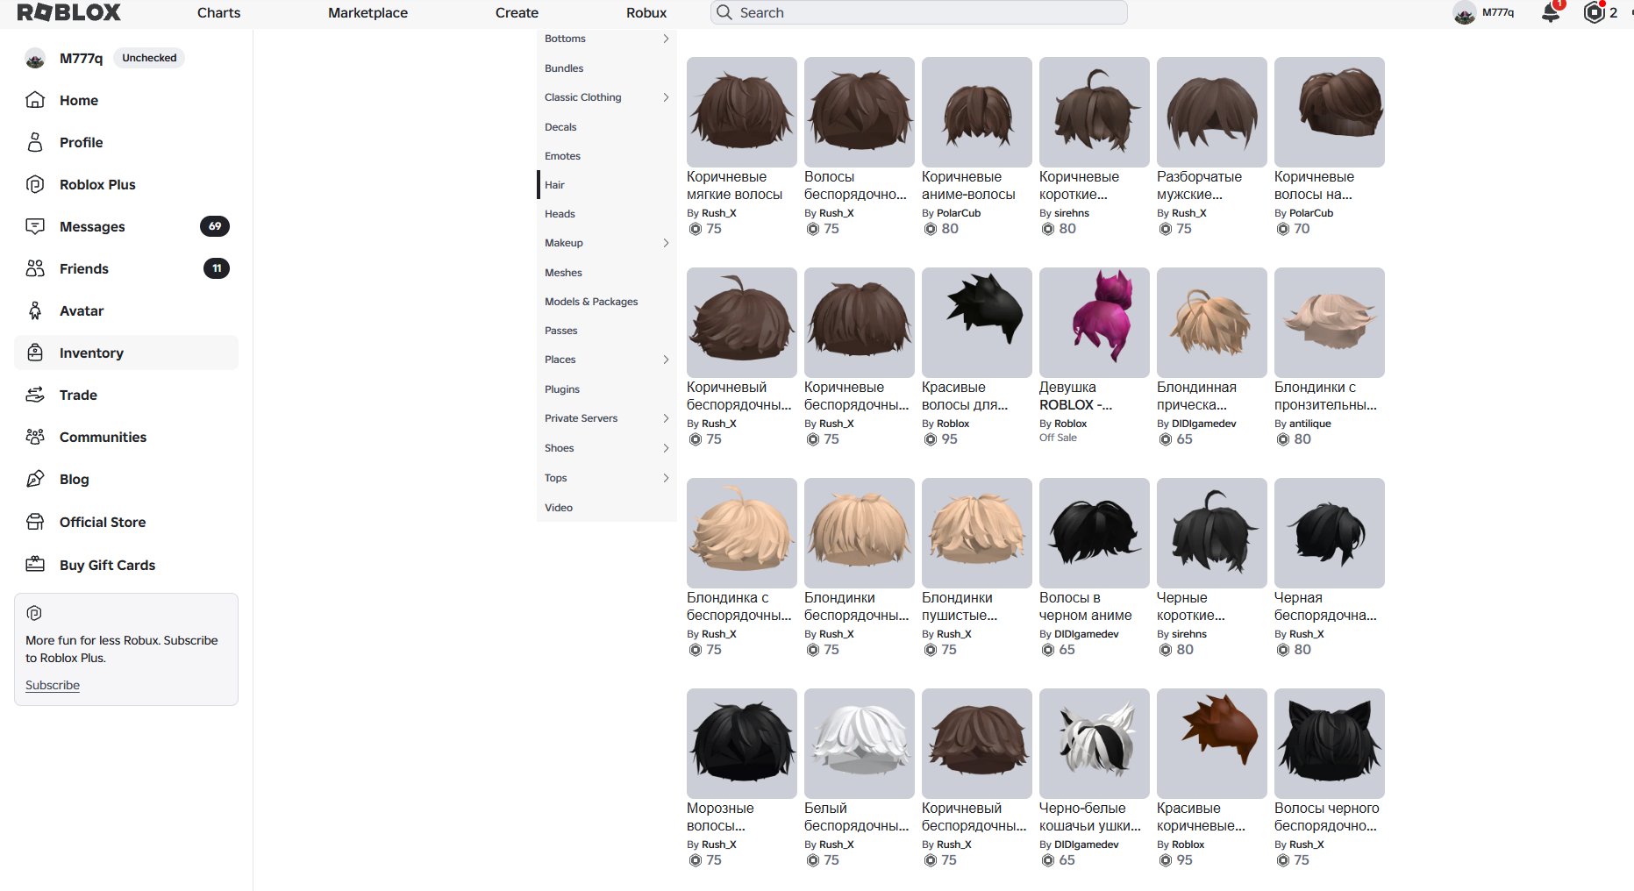Open the PolarCub creator link under Коричневые аниме-волосы
The image size is (1634, 891).
tap(959, 213)
